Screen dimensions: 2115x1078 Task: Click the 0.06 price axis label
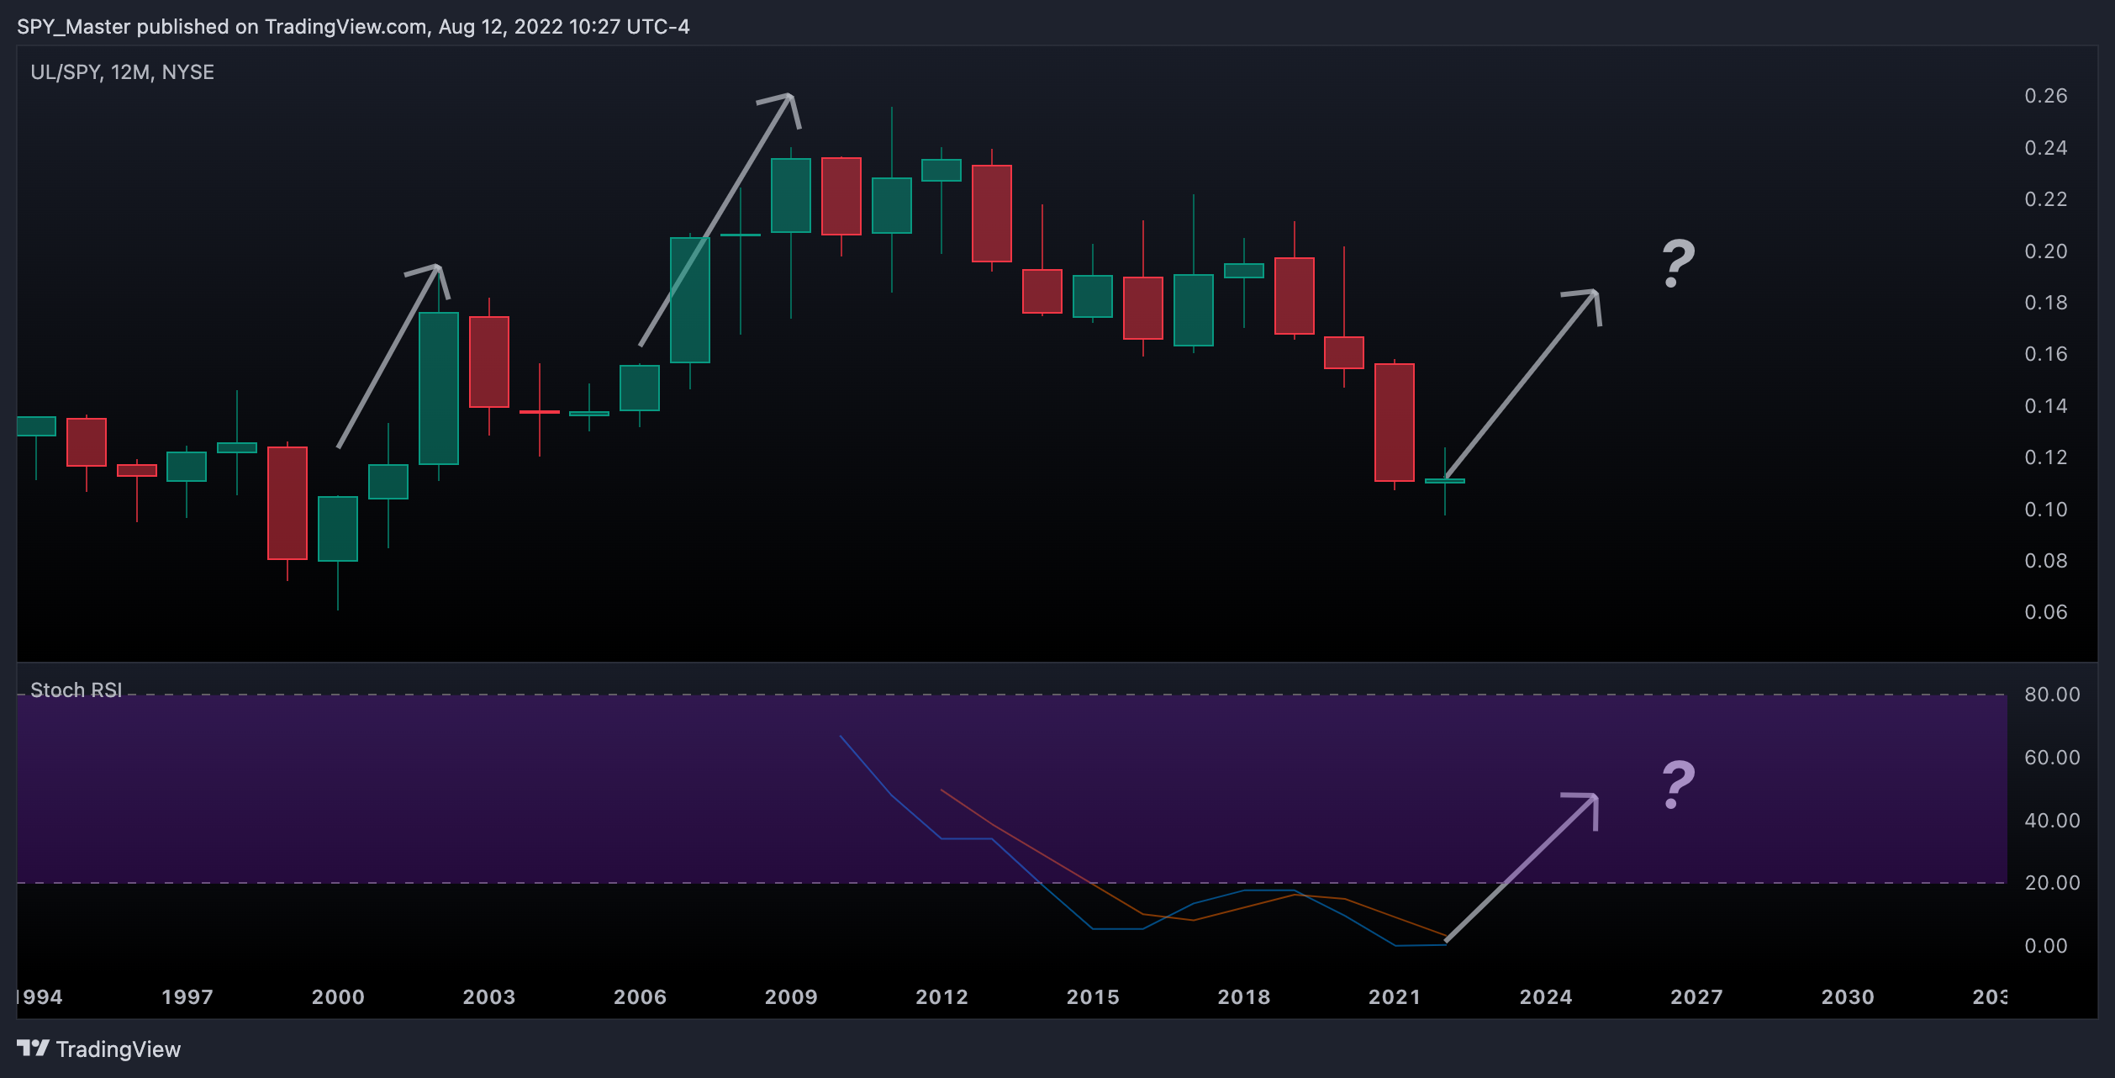2045,612
